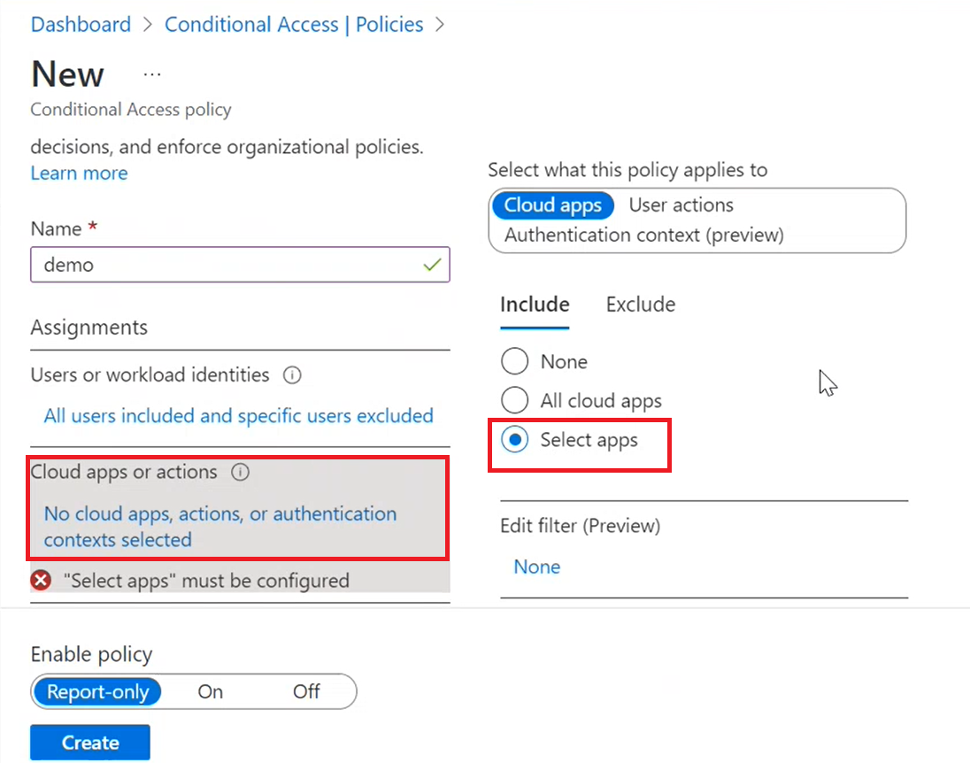The width and height of the screenshot is (970, 763).
Task: Click the info icon beside Users or workload identities
Action: click(x=292, y=374)
